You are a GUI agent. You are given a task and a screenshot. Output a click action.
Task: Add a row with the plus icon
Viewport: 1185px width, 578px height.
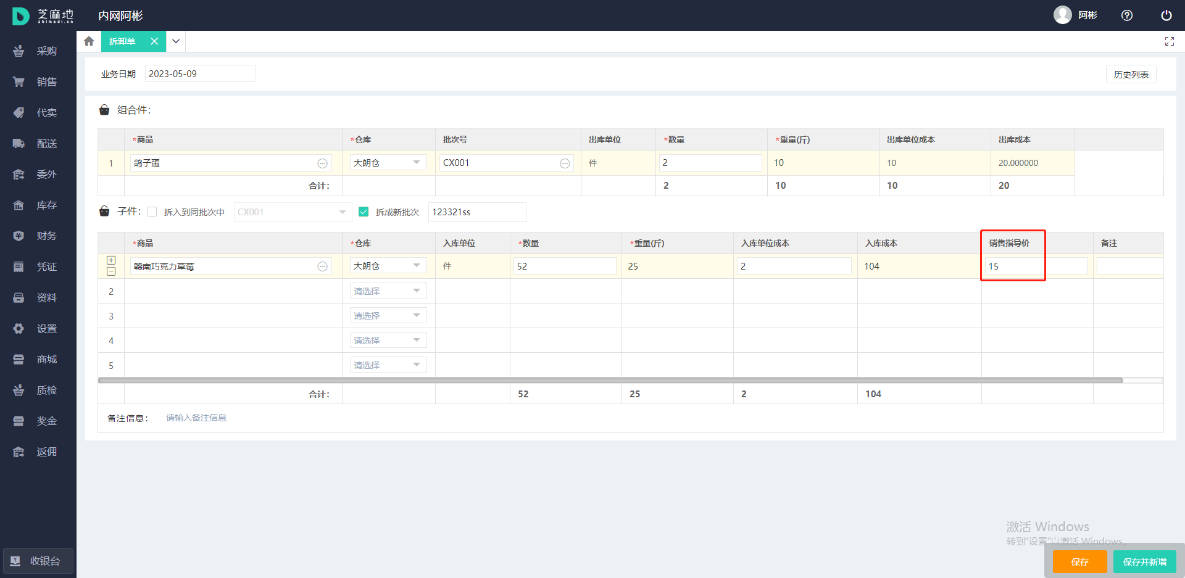click(x=111, y=260)
